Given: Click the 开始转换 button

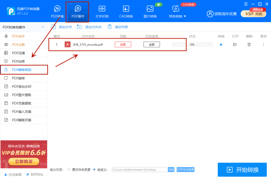Looking at the screenshot, I should coord(242,170).
